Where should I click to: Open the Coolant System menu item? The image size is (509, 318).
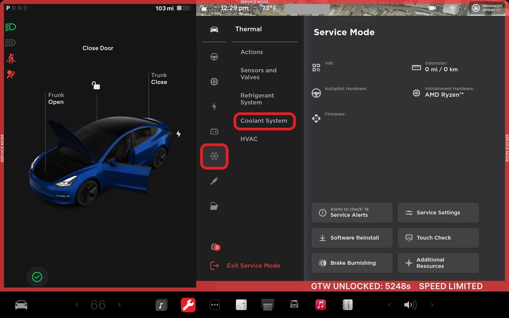click(264, 121)
